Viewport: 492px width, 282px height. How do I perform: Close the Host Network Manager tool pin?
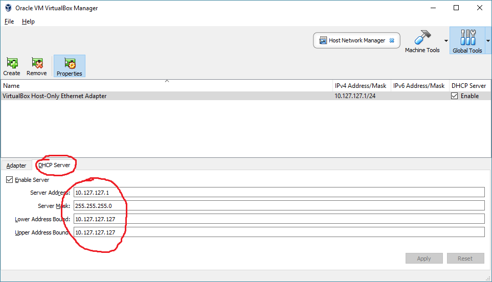[392, 40]
